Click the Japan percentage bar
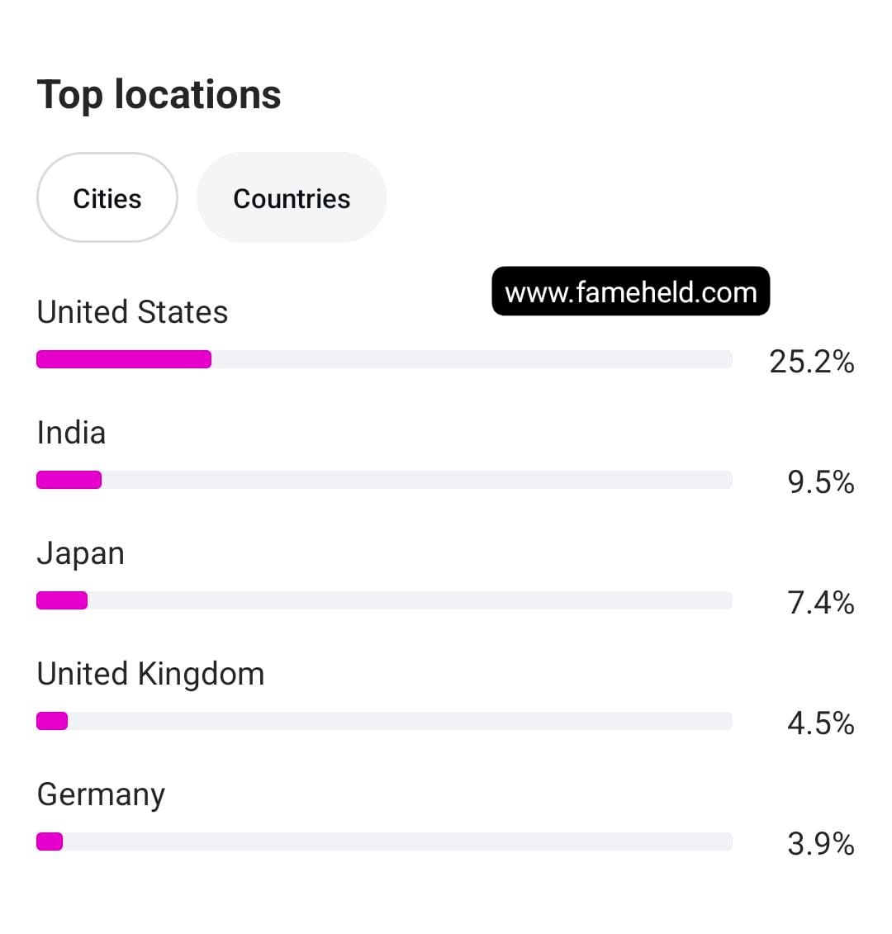 384,600
